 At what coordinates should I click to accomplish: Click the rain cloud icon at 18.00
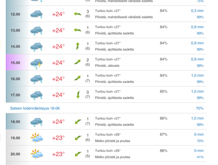point(37,122)
